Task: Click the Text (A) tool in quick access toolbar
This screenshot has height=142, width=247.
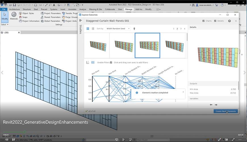Action: click(x=54, y=5)
